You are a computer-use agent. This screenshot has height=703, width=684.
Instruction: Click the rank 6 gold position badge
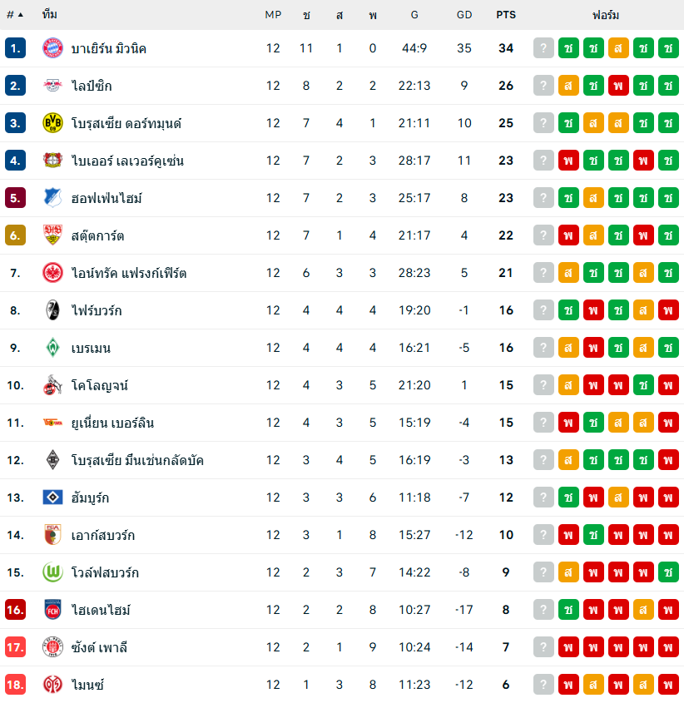click(x=15, y=235)
